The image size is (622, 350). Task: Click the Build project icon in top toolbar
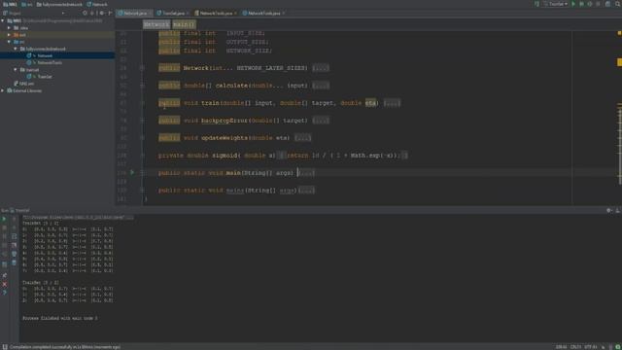click(536, 4)
